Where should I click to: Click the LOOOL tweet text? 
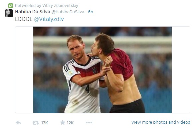[24, 19]
